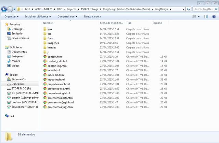Select the imagenes folder icon
Image resolution: width=219 pixels, height=143 pixels.
pyautogui.click(x=45, y=43)
